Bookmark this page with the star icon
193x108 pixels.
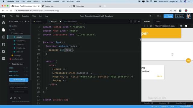(175, 11)
